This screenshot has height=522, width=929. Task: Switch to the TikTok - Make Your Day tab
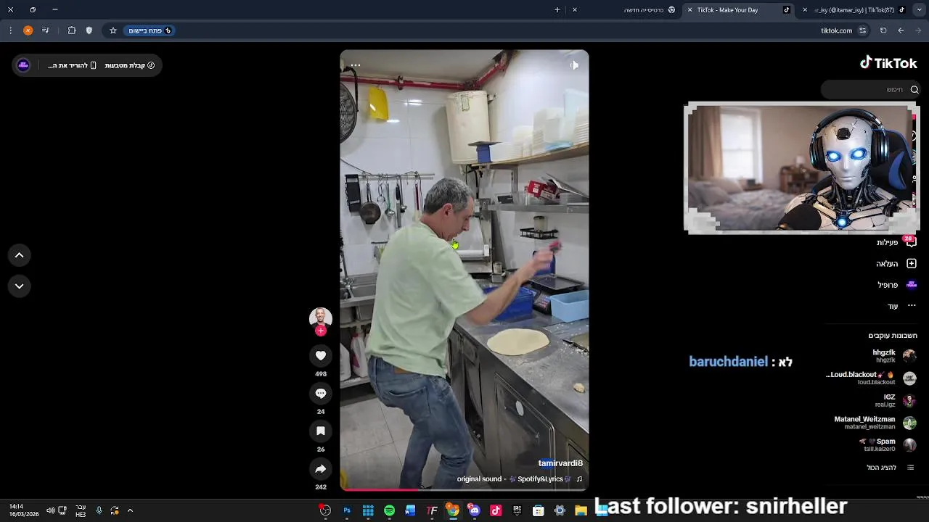tap(737, 10)
